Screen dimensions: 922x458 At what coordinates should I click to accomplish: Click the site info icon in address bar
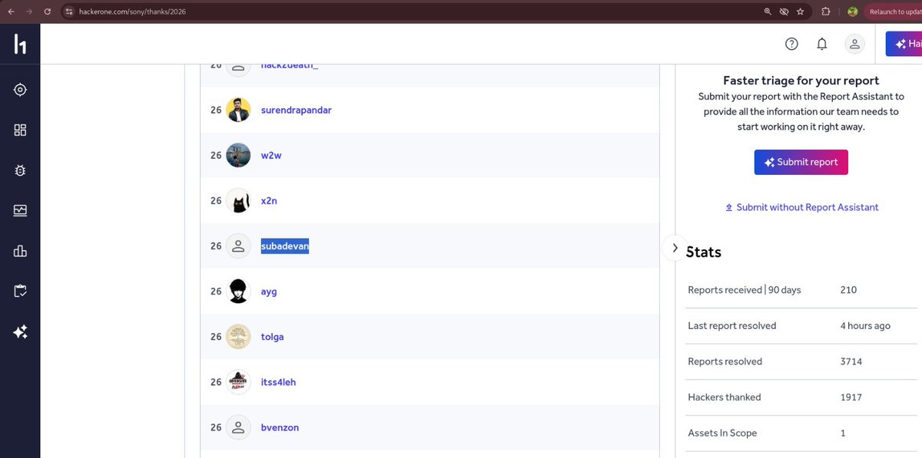[68, 12]
